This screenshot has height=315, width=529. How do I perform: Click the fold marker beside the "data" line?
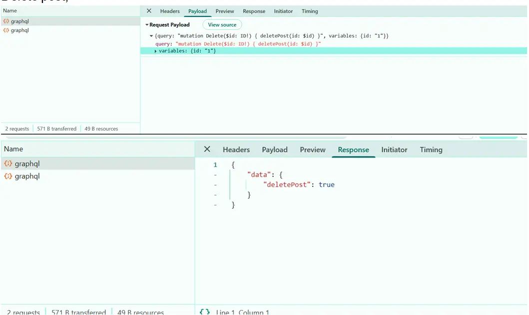(215, 175)
